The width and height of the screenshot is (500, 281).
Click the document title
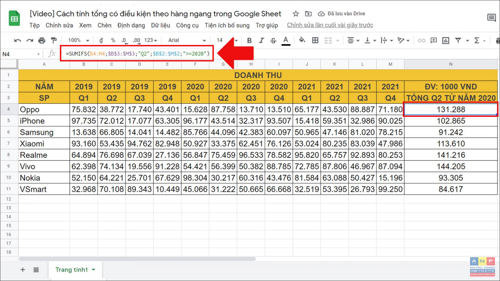click(x=155, y=14)
